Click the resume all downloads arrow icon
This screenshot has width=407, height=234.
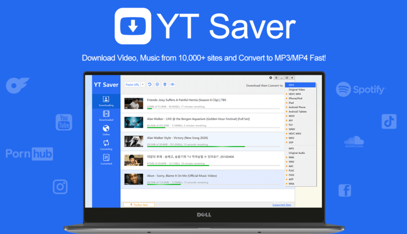(150, 85)
